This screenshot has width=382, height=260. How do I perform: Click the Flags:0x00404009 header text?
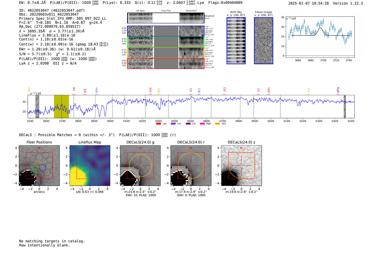click(225, 3)
